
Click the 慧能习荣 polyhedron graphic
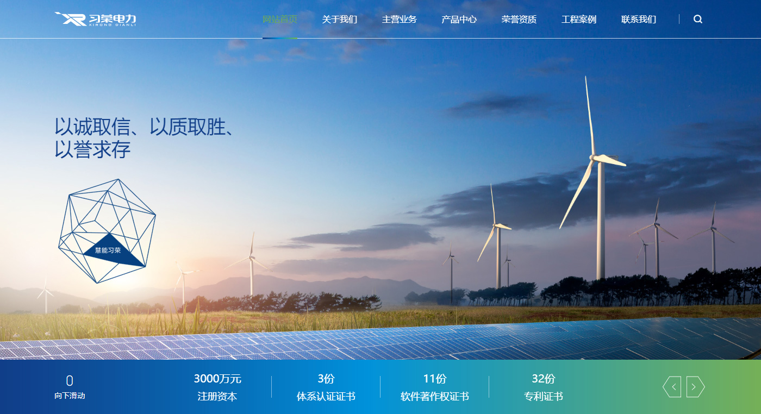(107, 231)
